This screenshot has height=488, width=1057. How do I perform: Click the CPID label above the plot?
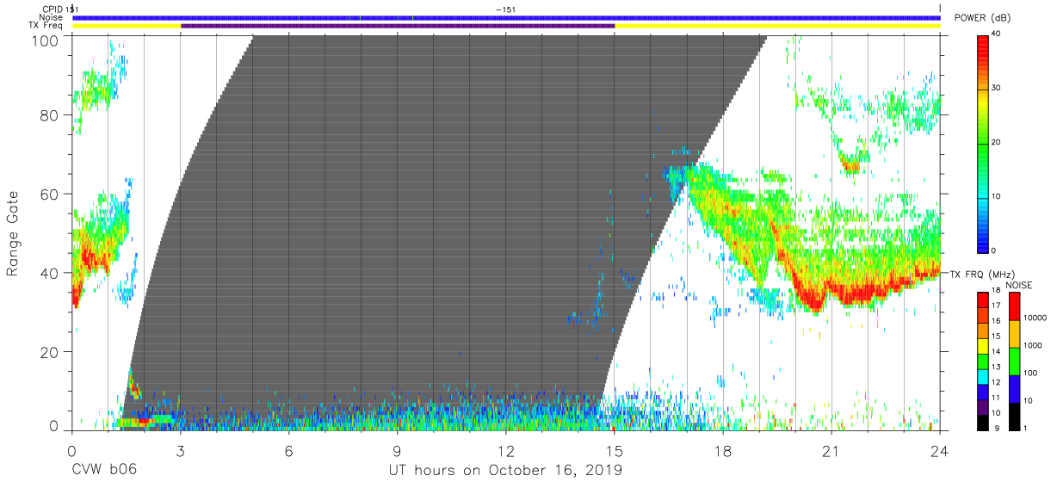(x=53, y=9)
